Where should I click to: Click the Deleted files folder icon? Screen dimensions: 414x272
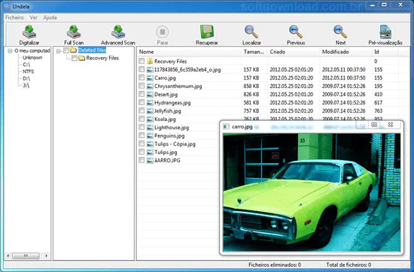tap(73, 50)
